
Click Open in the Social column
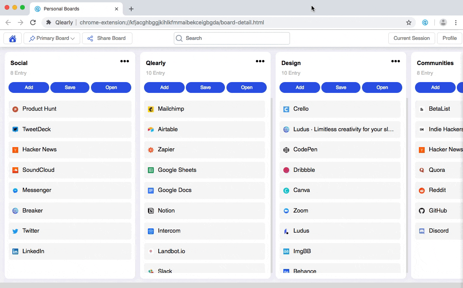(x=111, y=87)
